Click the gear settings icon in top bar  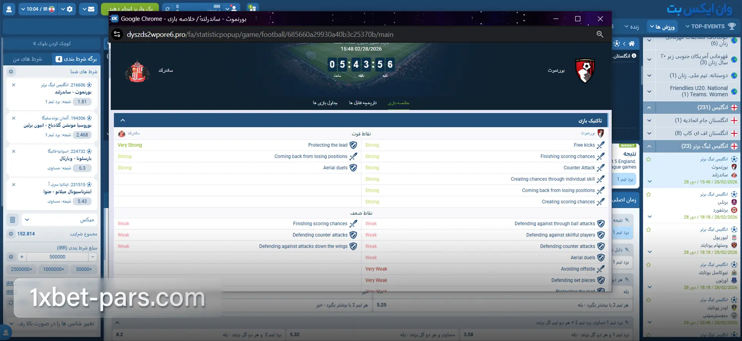(x=70, y=9)
